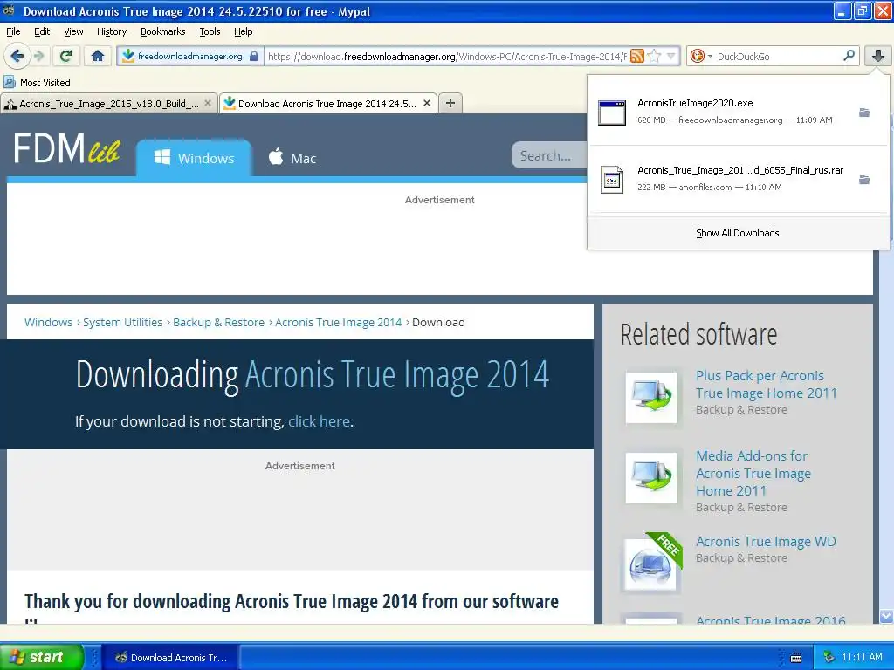Click the page scrollbar down arrow
The height and width of the screenshot is (670, 894).
[886, 616]
